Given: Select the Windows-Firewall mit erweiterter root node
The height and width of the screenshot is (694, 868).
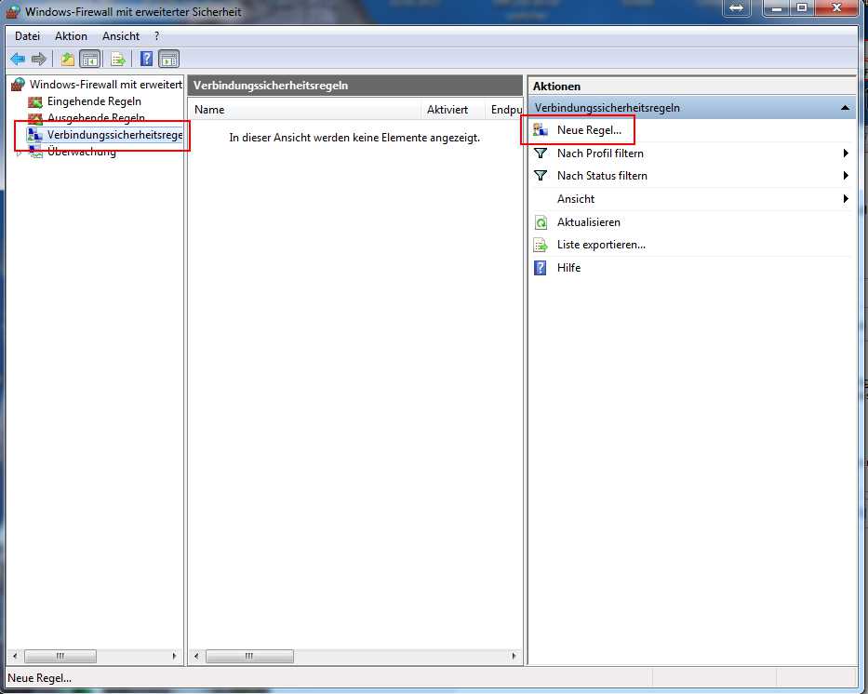Looking at the screenshot, I should coord(106,84).
